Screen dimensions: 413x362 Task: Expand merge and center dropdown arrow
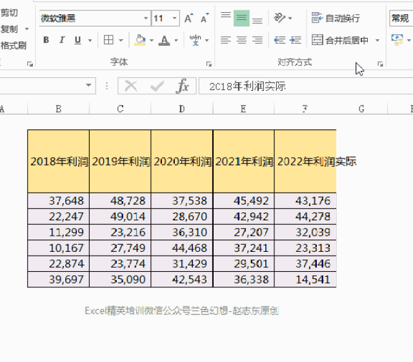378,40
